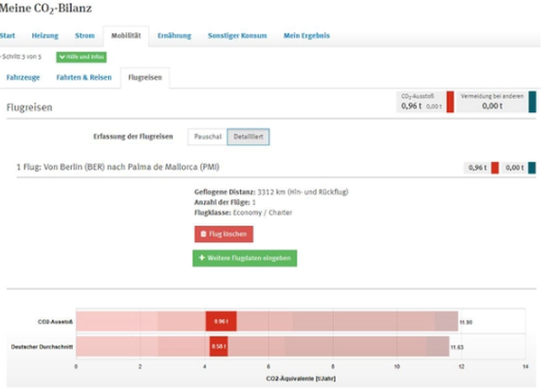Screen dimensions: 552x392
Task: Switch to the Ernährung tab
Action: pyautogui.click(x=175, y=35)
